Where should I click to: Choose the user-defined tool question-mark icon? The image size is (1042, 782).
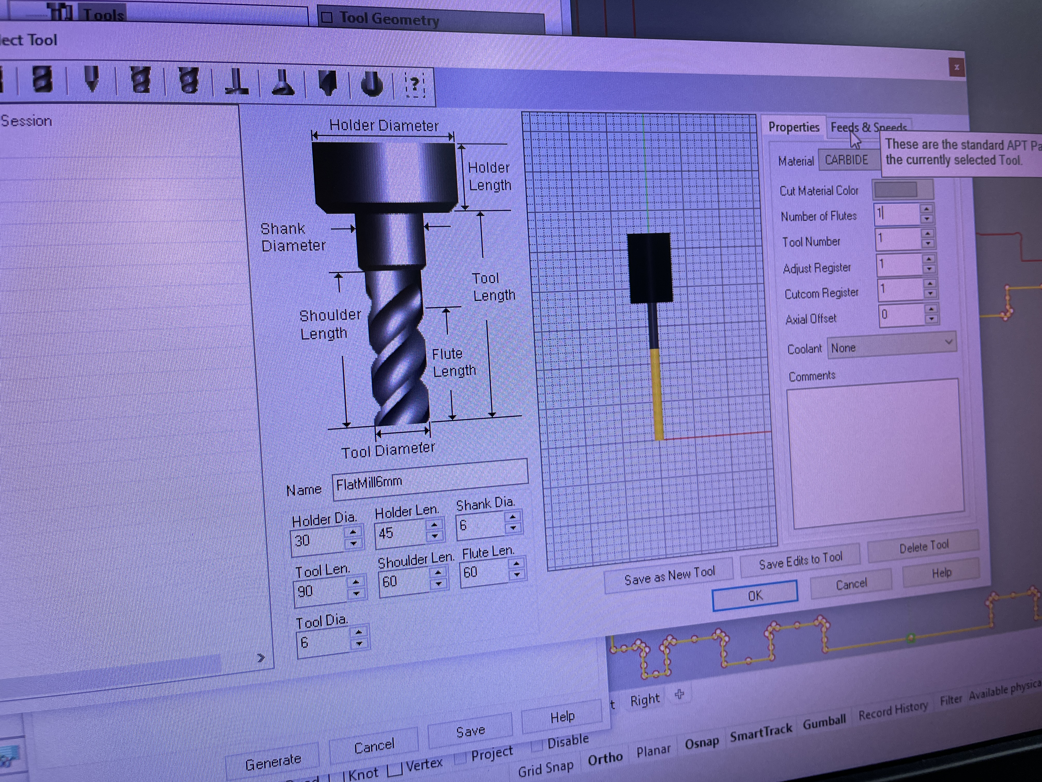point(415,85)
